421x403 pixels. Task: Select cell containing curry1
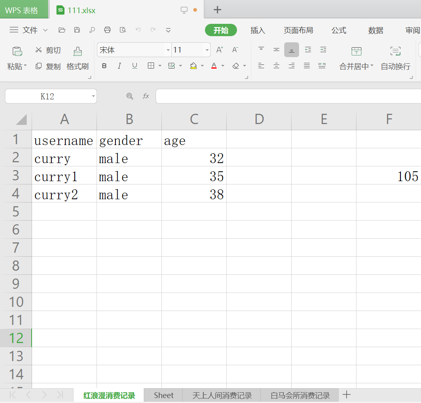click(64, 175)
